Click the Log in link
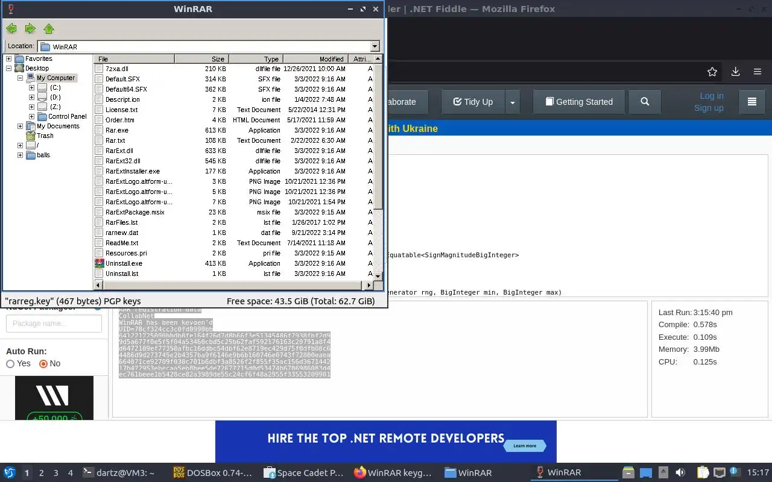 point(712,96)
